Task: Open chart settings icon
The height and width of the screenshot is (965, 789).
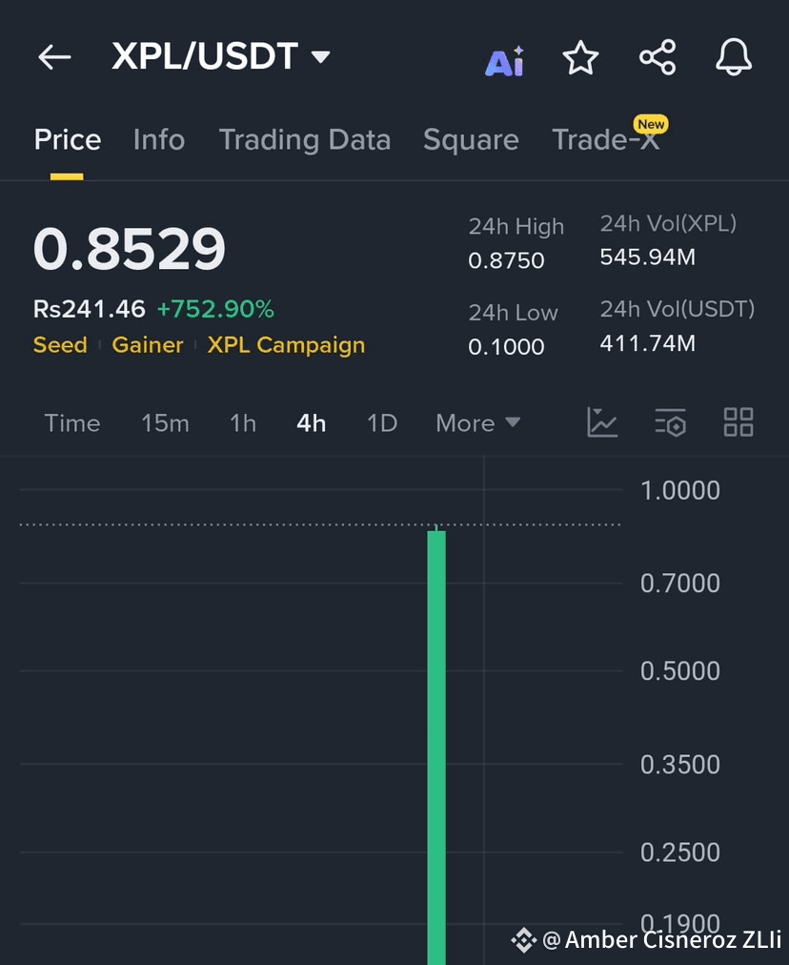Action: [x=670, y=422]
